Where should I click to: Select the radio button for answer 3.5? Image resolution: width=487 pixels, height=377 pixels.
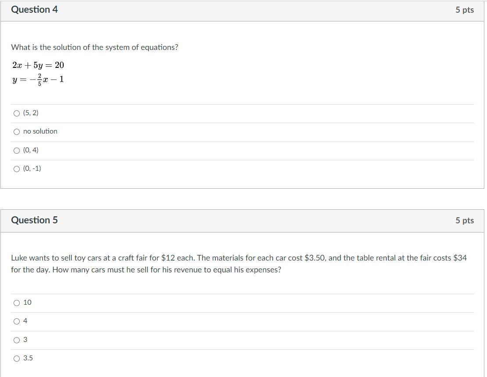click(17, 359)
